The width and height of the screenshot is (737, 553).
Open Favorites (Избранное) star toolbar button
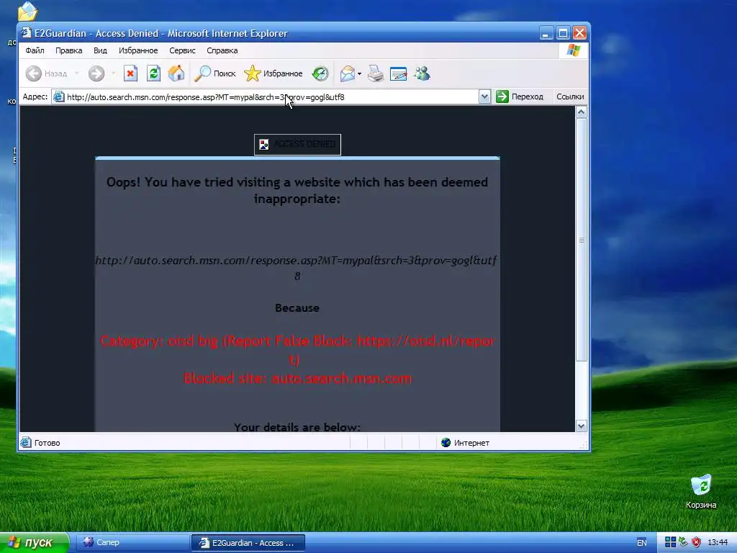coord(273,73)
